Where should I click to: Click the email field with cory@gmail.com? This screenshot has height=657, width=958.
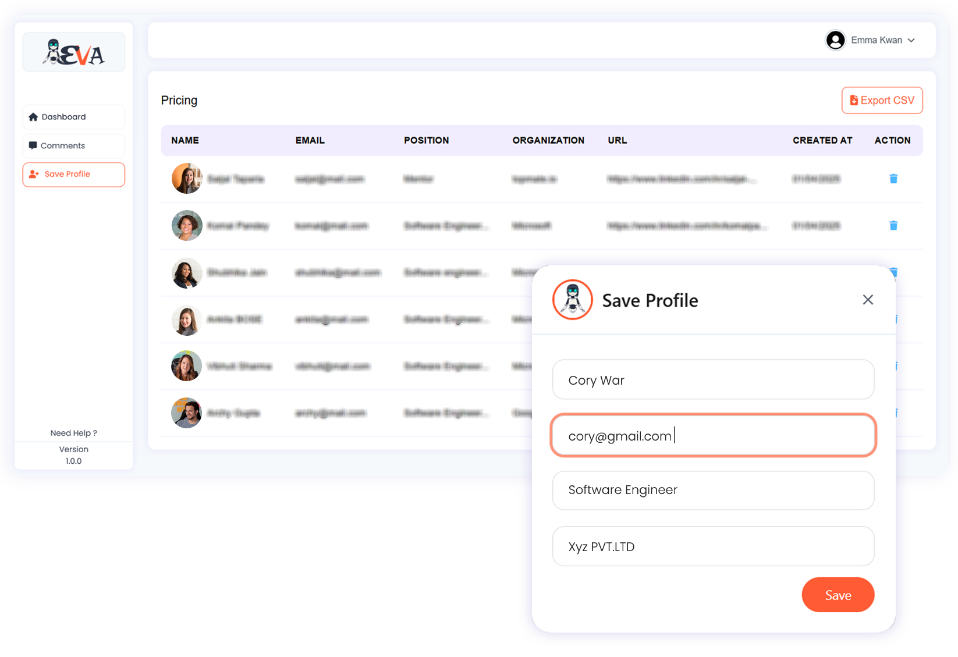point(713,436)
